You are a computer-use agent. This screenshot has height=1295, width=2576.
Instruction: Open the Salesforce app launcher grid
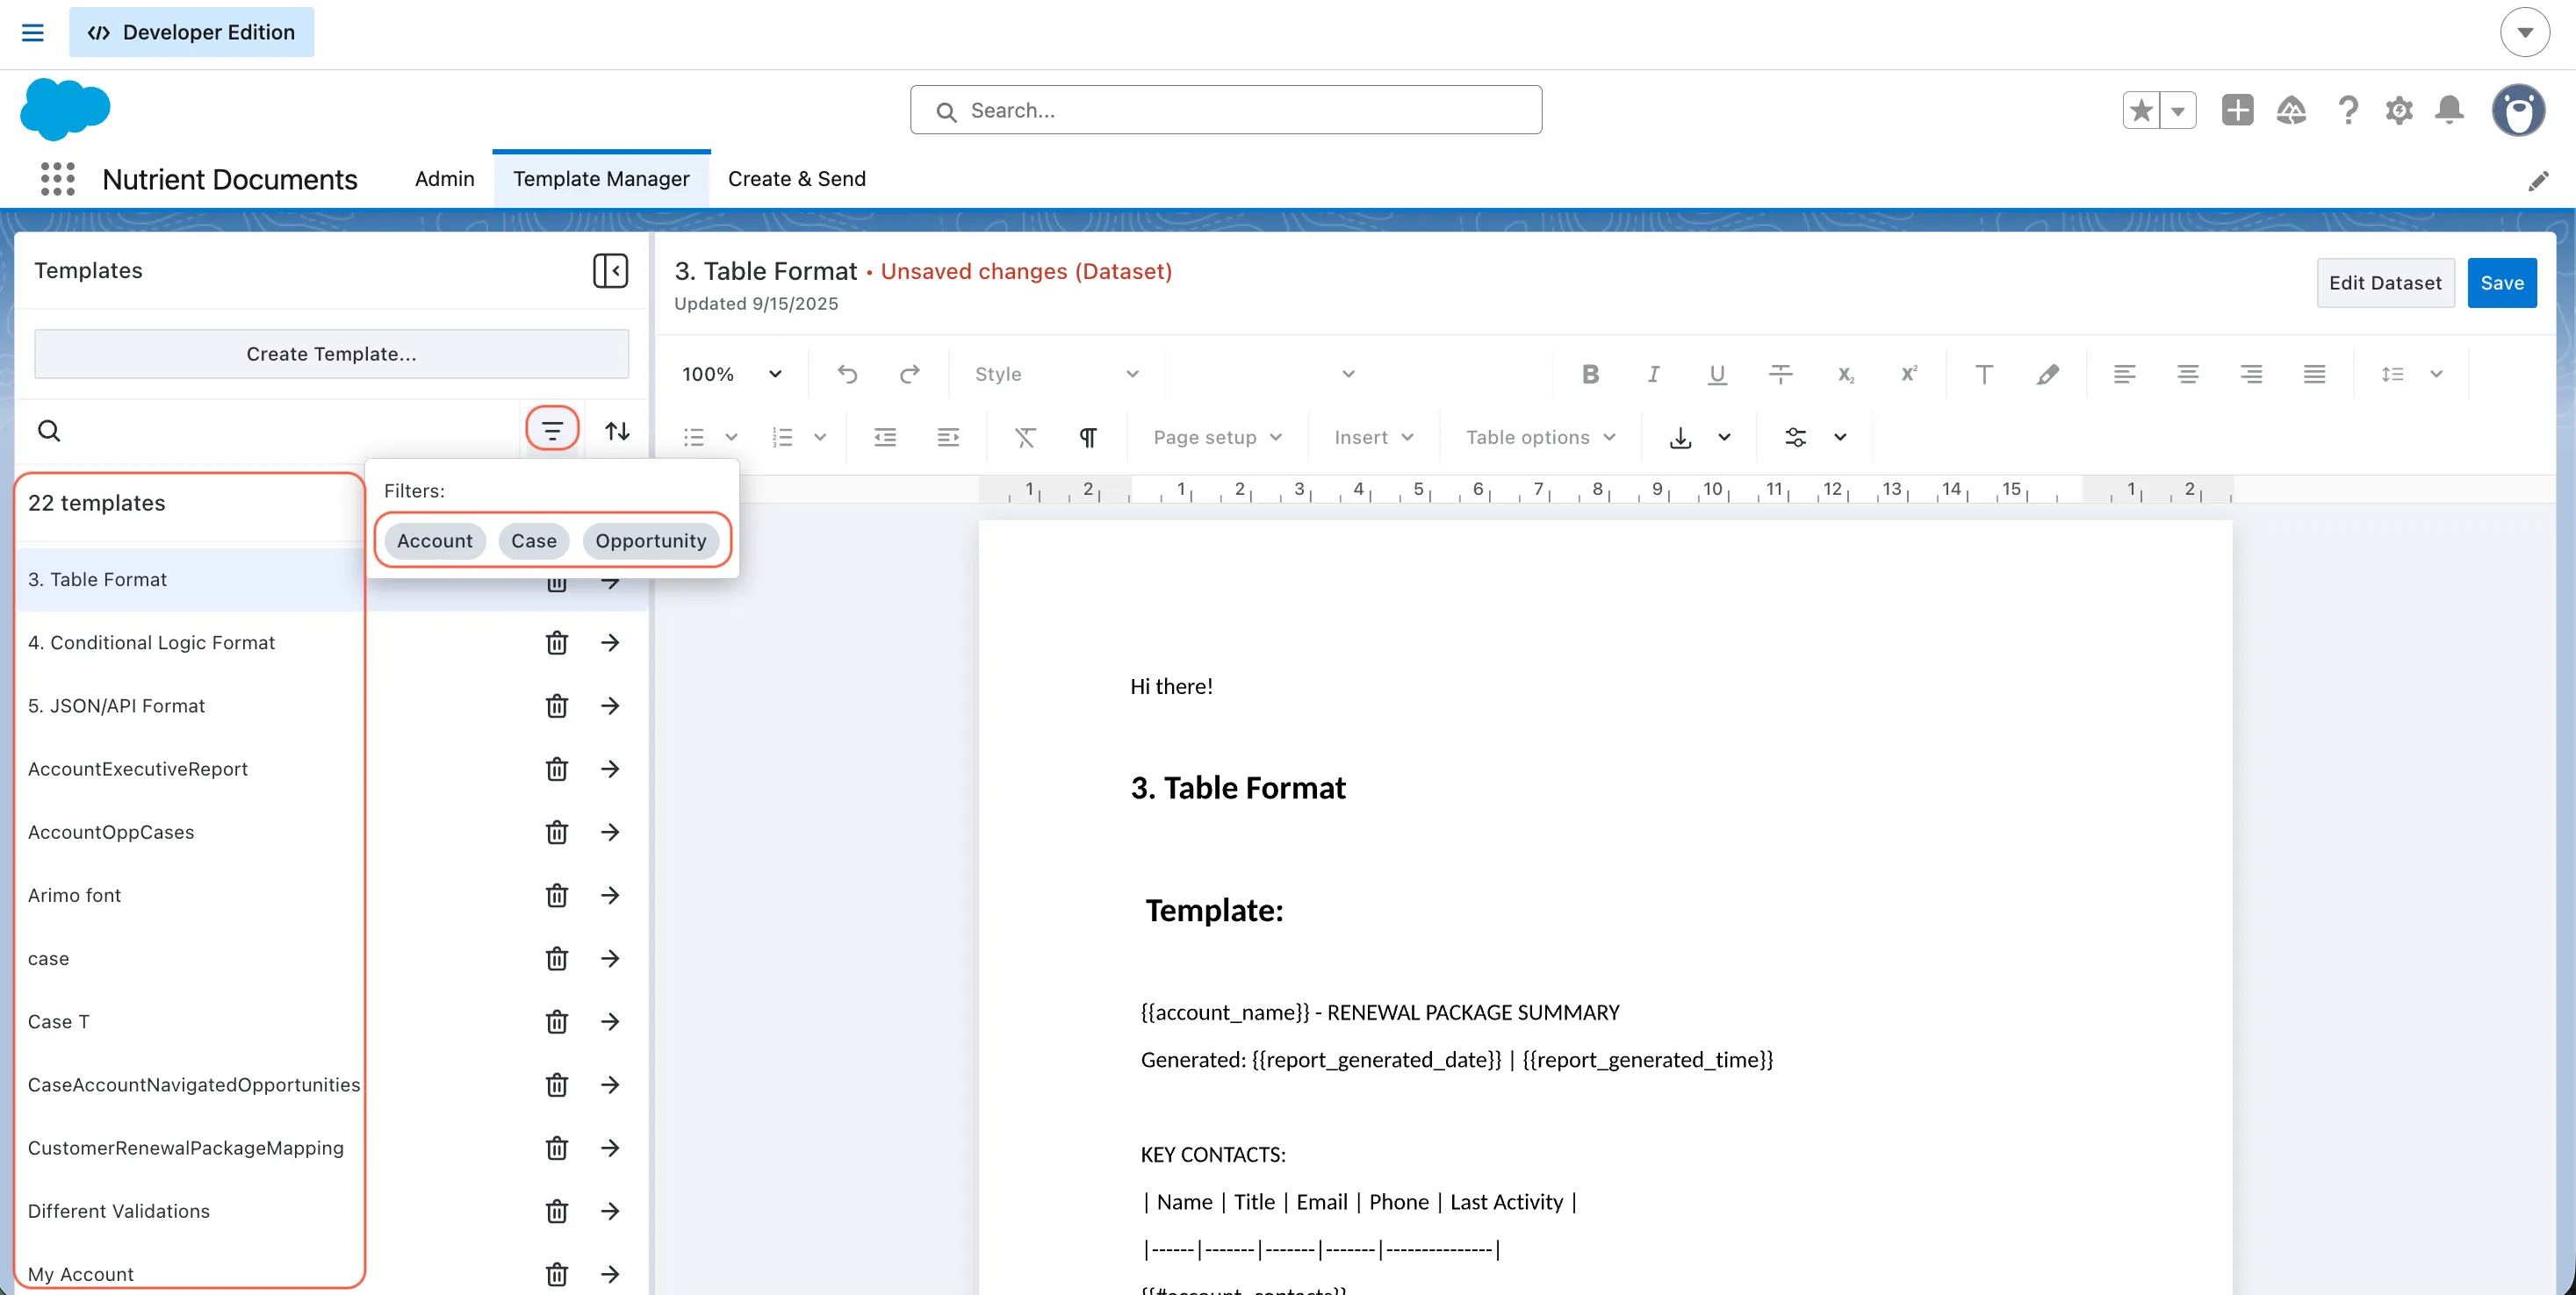[58, 179]
